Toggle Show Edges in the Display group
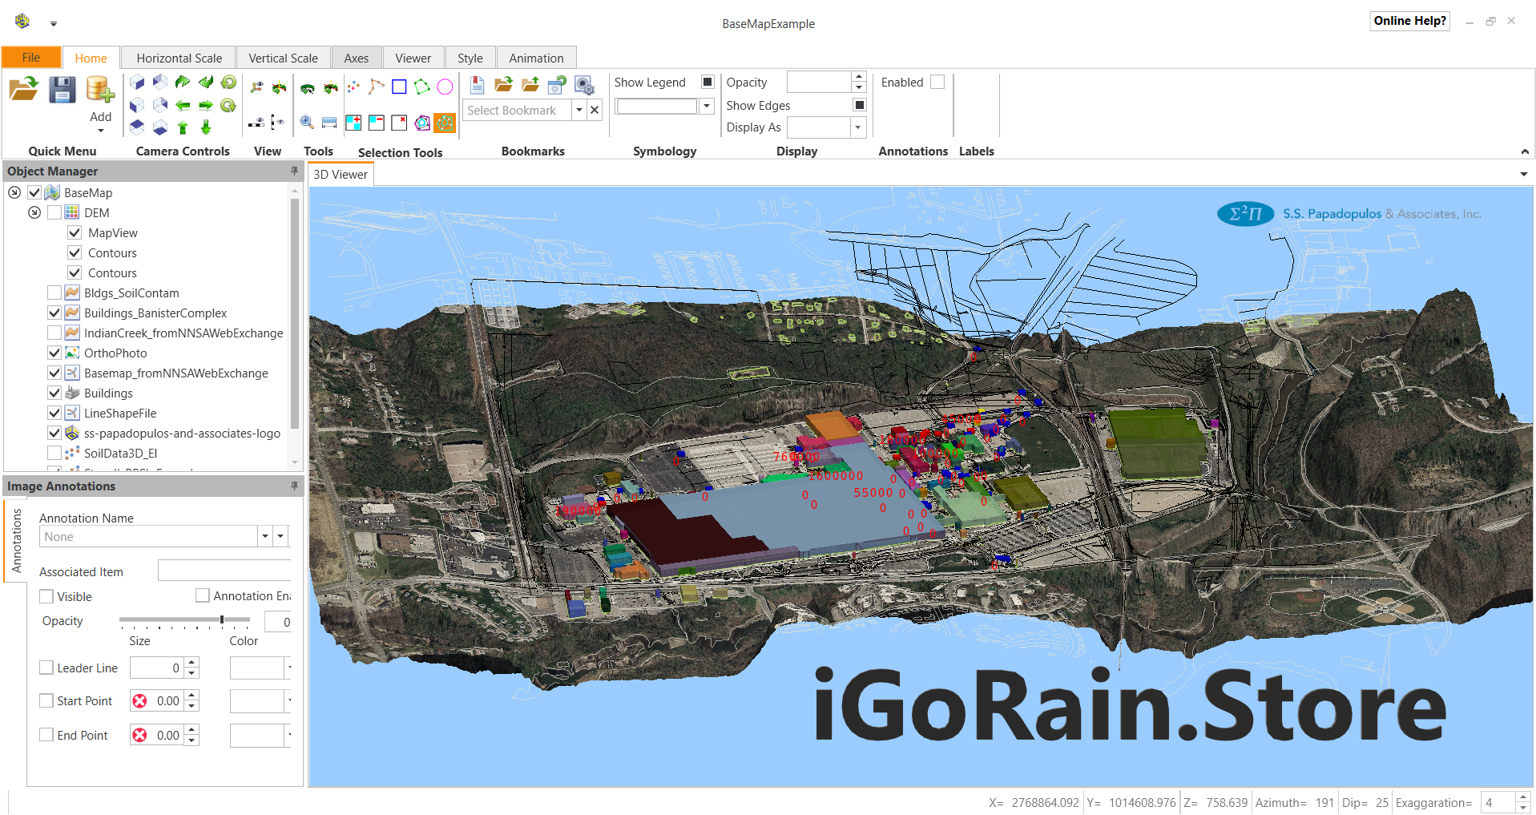1536x815 pixels. tap(858, 105)
